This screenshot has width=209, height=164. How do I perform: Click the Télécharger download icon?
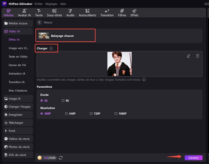[6, 123]
